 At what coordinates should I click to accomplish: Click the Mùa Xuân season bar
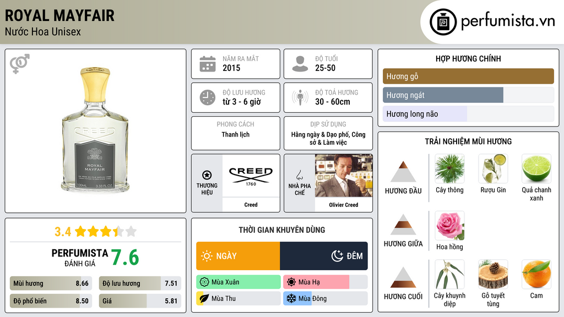(x=238, y=282)
